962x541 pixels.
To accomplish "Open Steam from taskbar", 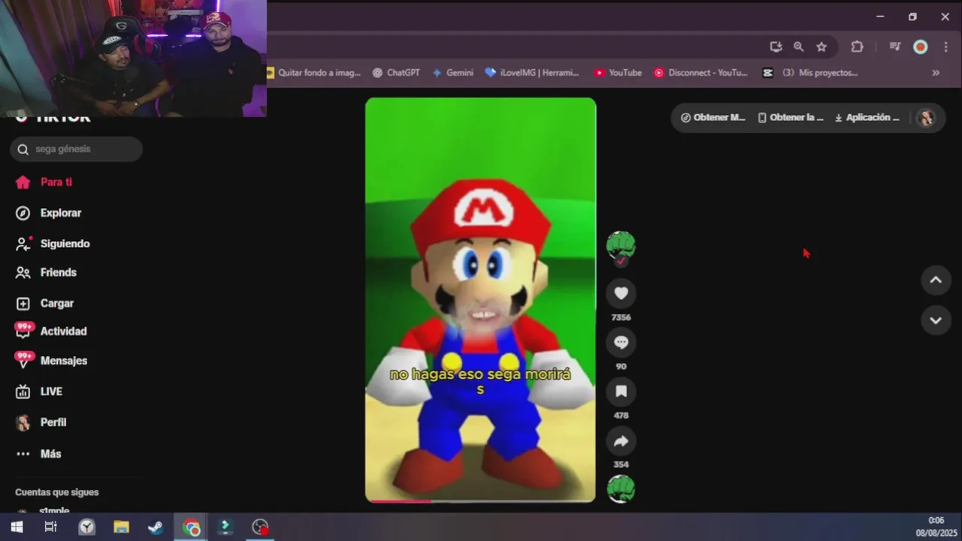I will tap(156, 527).
